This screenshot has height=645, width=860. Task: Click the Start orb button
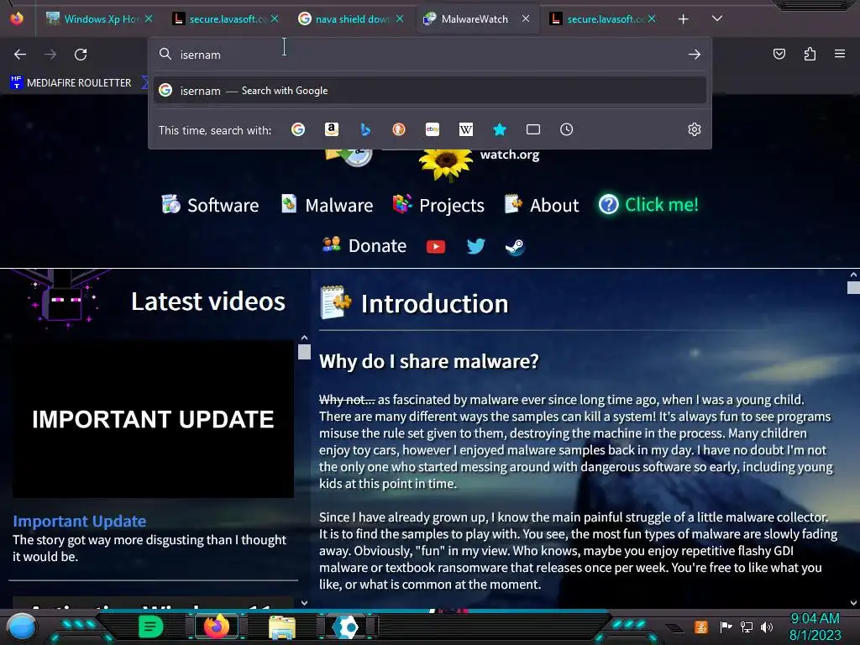click(x=22, y=627)
